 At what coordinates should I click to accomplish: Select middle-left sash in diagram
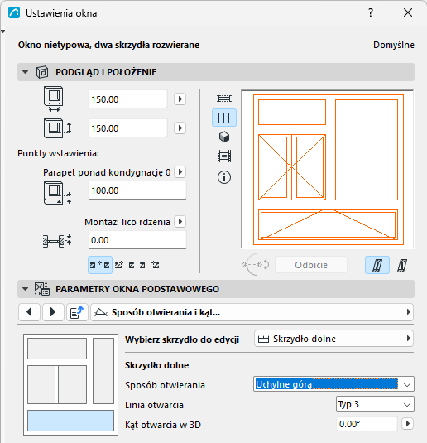(41, 384)
